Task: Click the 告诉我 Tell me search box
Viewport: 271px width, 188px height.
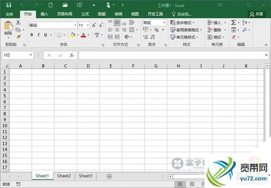Action: [x=182, y=14]
